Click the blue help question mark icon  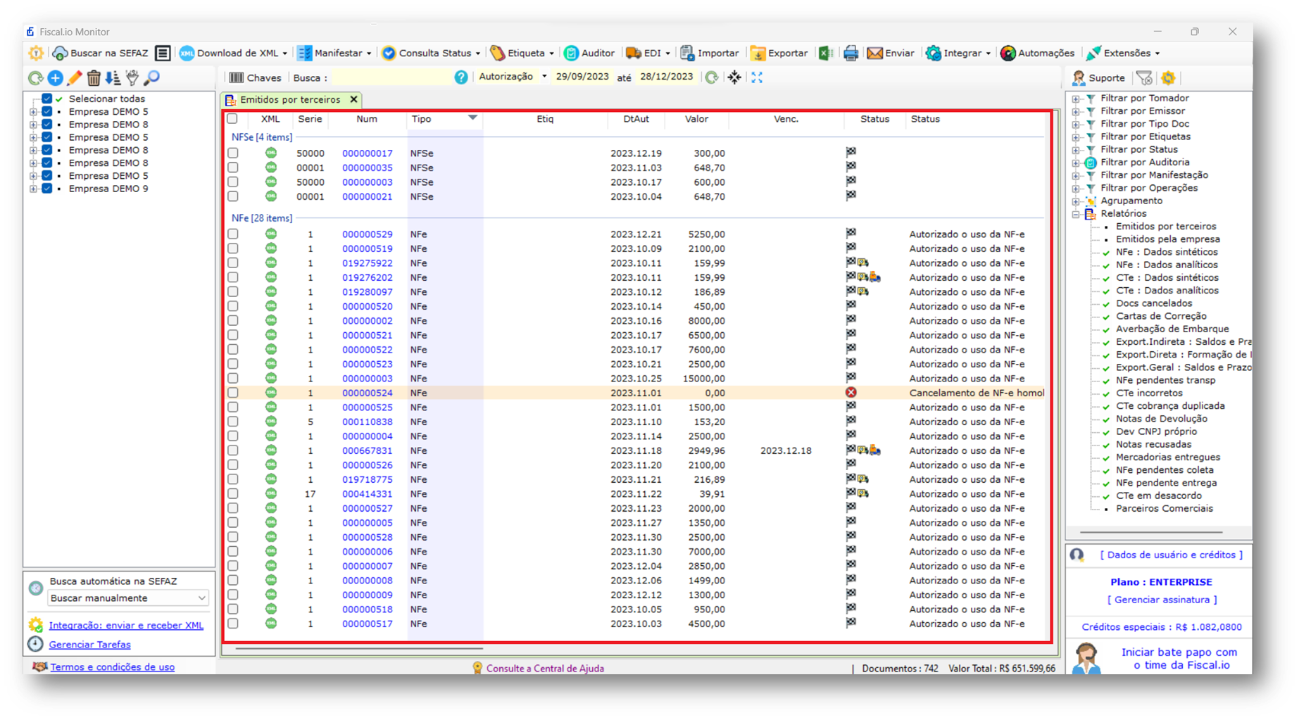tap(460, 77)
